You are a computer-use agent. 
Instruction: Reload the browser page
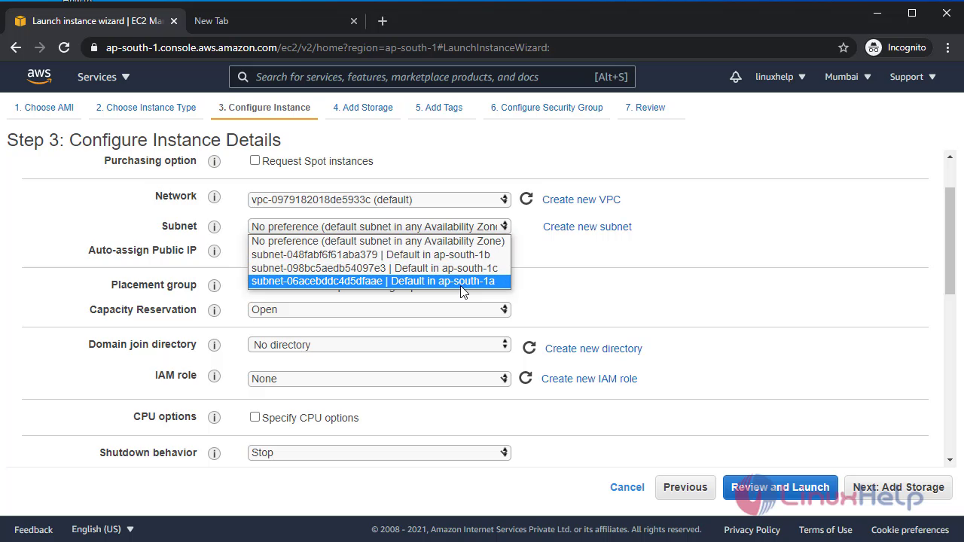(64, 47)
